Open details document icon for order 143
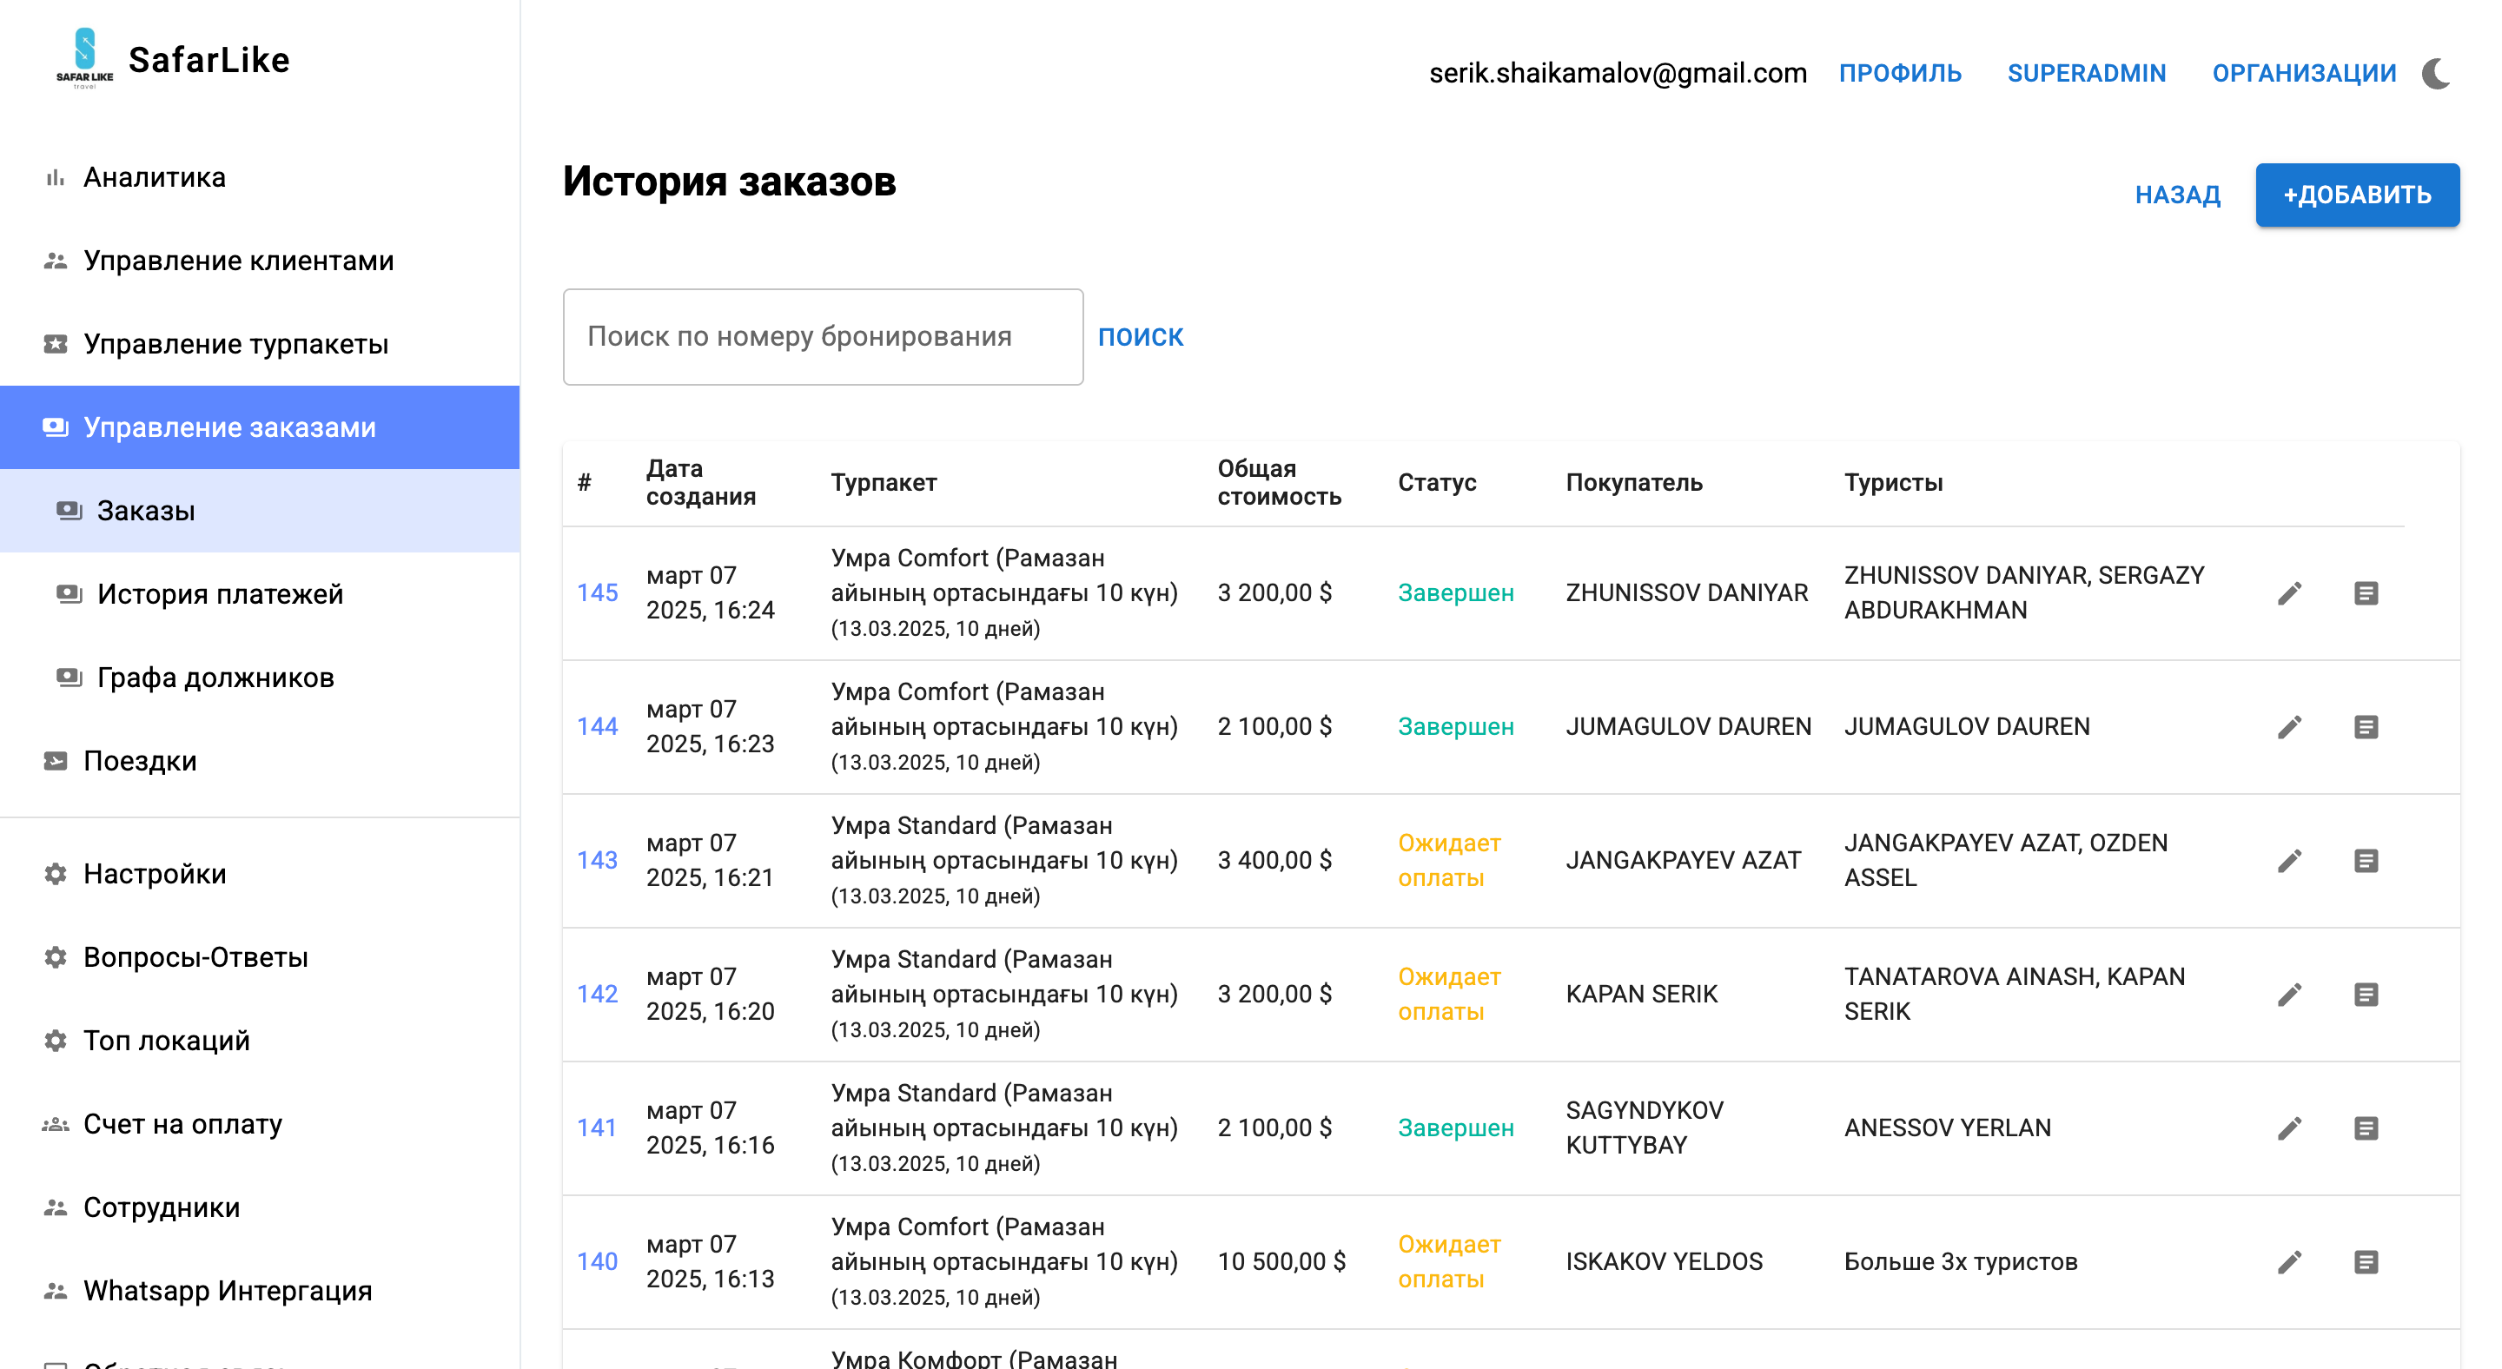This screenshot has width=2502, height=1369. pyautogui.click(x=2366, y=860)
